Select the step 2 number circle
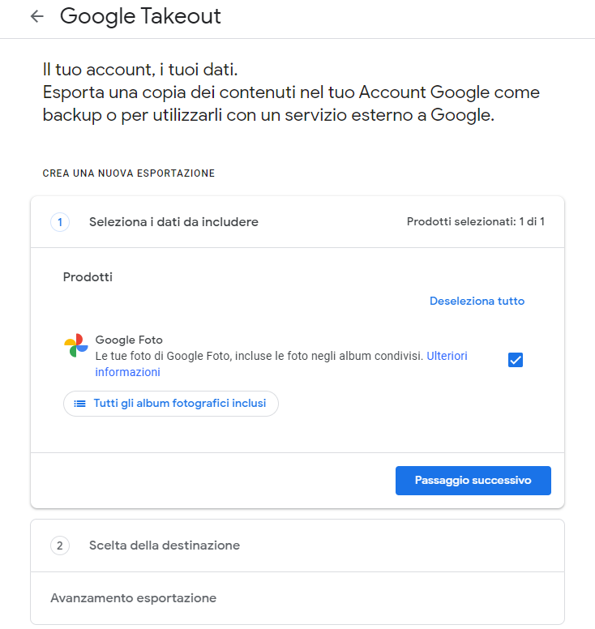595x629 pixels. pos(60,546)
